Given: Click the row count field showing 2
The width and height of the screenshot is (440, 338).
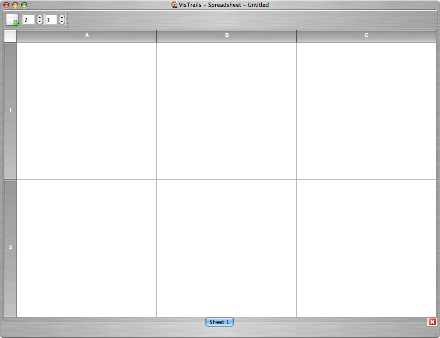Looking at the screenshot, I should point(29,20).
